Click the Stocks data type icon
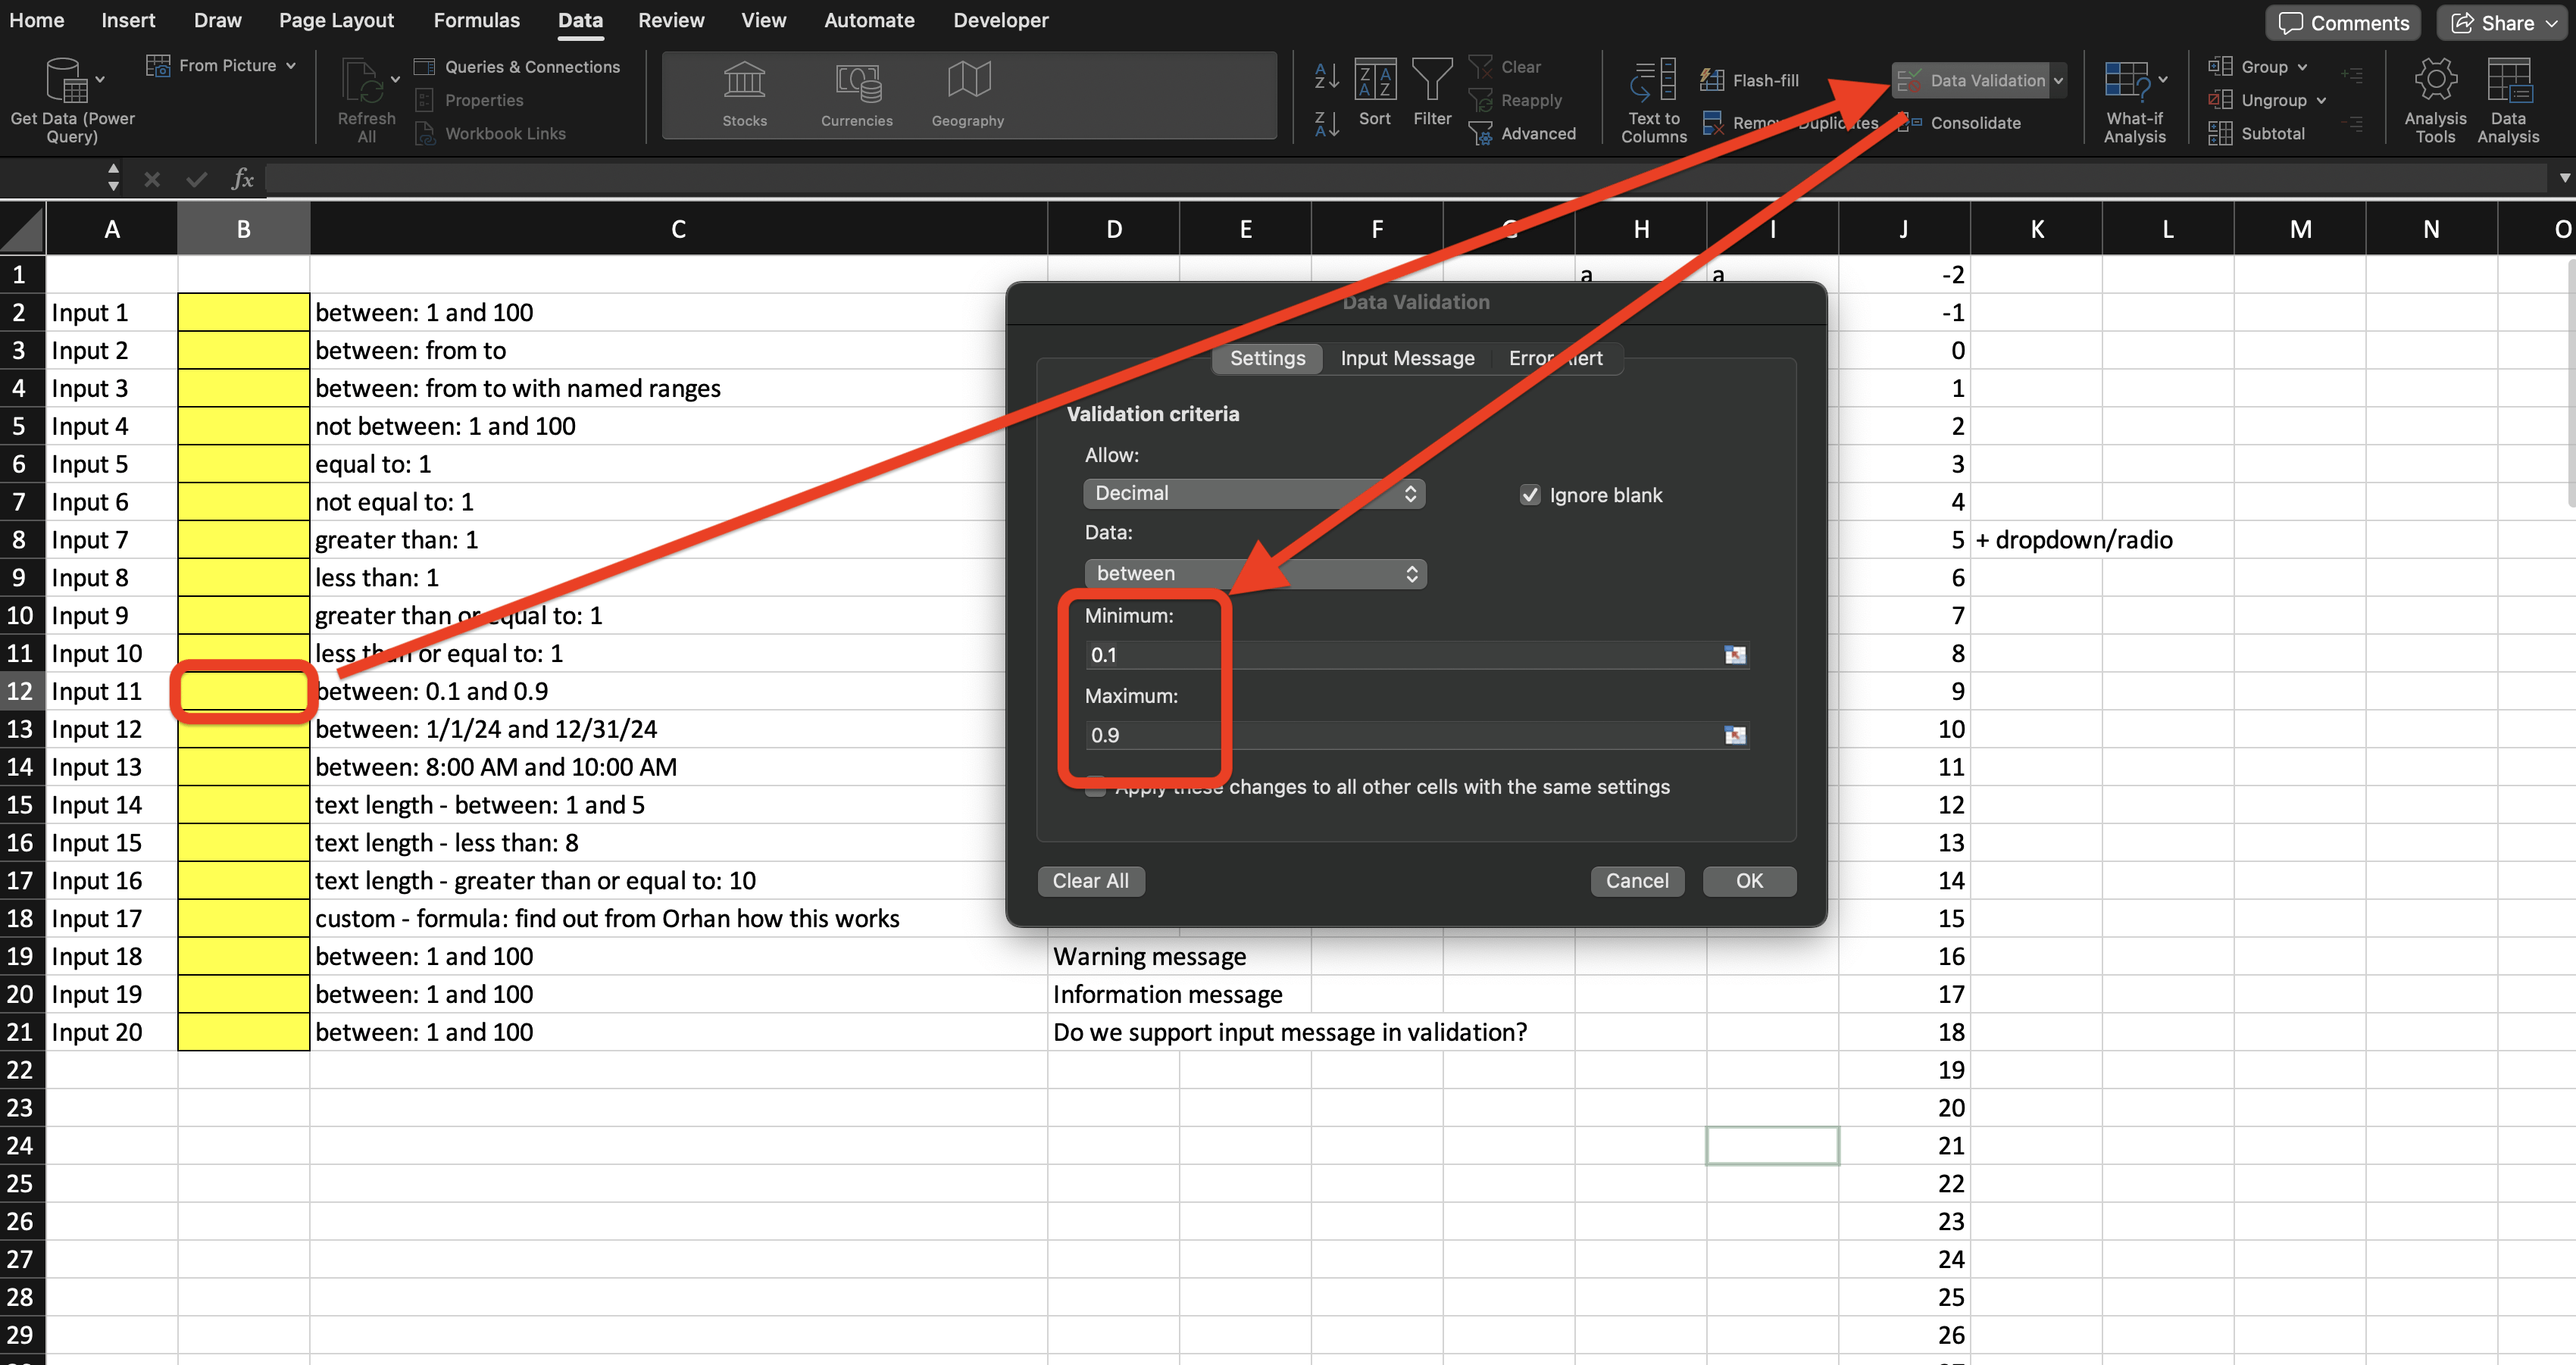 [x=744, y=82]
